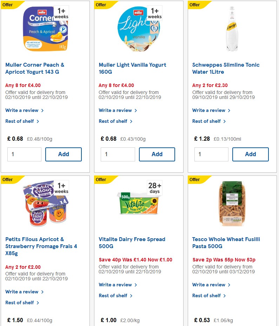Image resolution: width=279 pixels, height=326 pixels.
Task: Expand Rest of shelf under Schweppes Tonic Water
Action: click(x=207, y=121)
